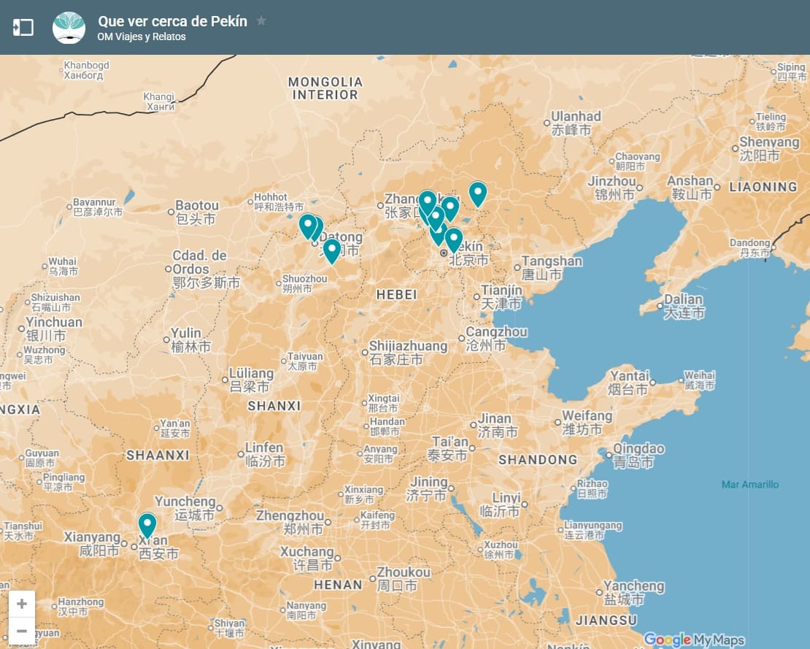Select the pin southeast of Datong
The height and width of the screenshot is (649, 810).
tap(331, 251)
